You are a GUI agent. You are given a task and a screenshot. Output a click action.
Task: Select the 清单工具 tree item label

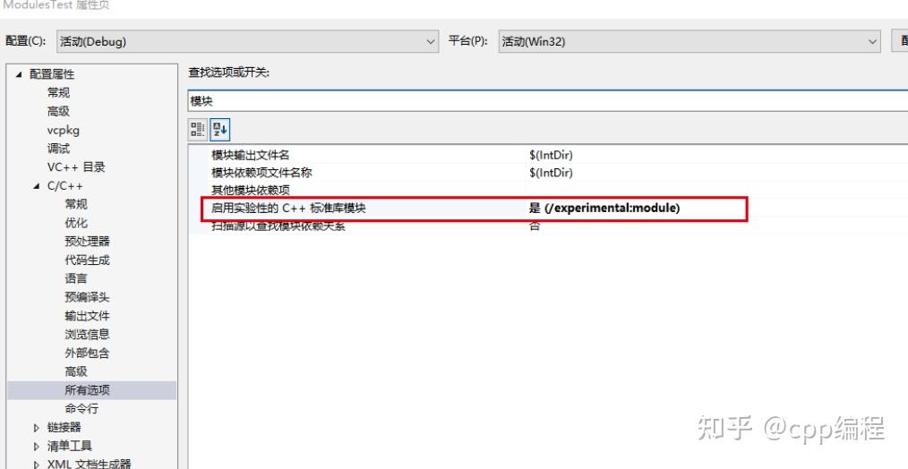pos(70,446)
